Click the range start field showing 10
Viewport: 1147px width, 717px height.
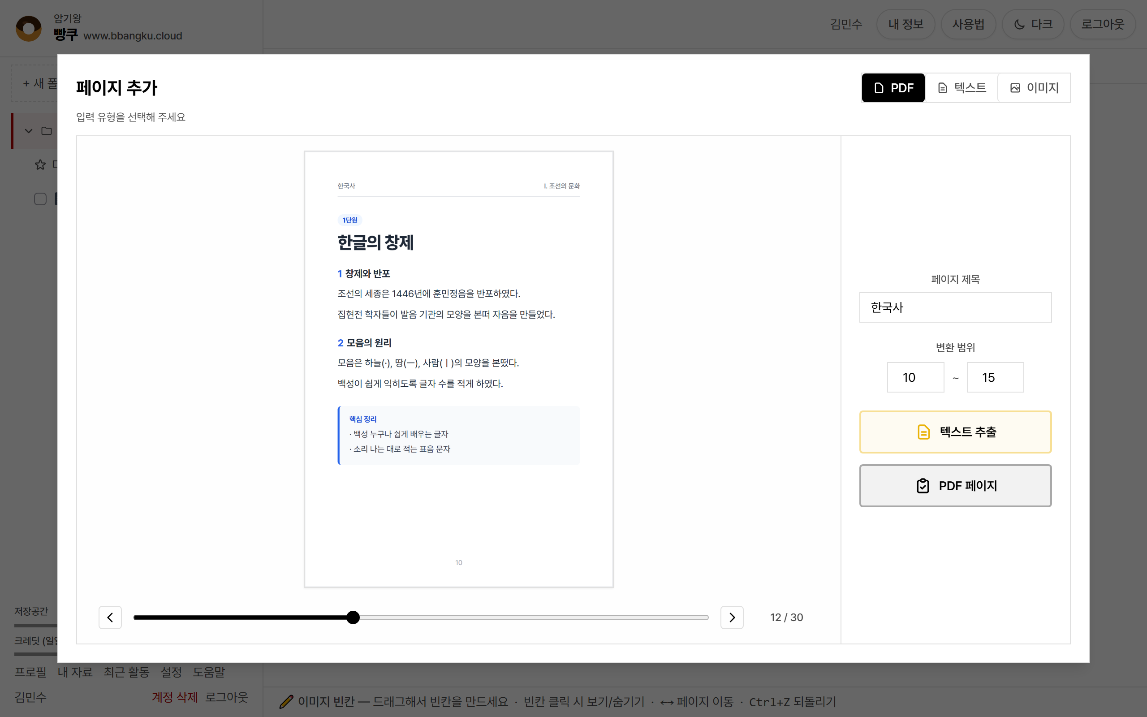coord(915,377)
